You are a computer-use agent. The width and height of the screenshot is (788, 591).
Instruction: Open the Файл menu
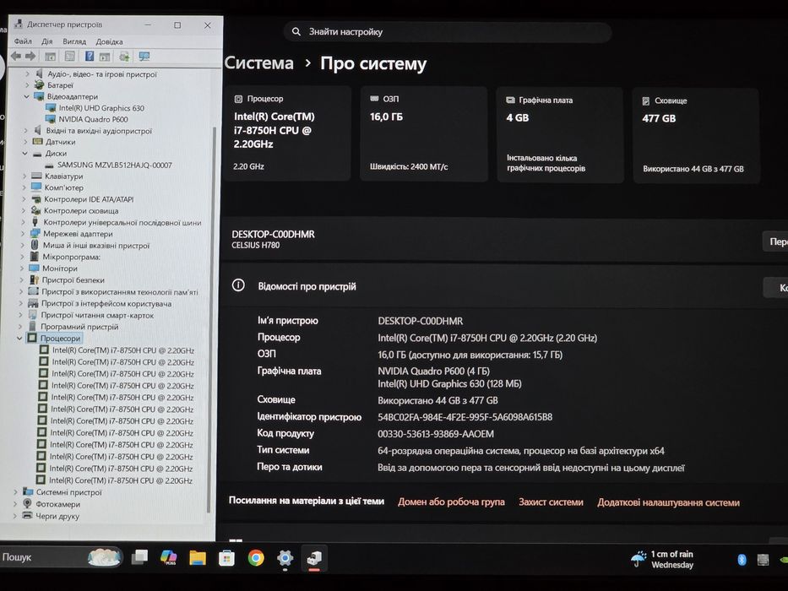[x=23, y=41]
